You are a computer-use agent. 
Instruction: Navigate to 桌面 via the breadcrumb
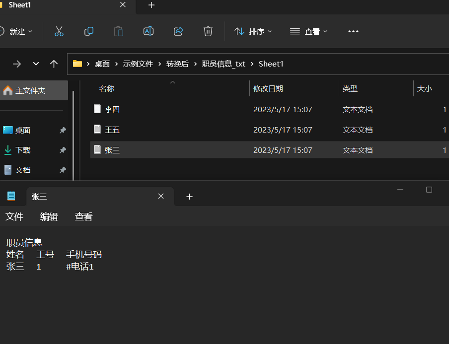(x=102, y=64)
